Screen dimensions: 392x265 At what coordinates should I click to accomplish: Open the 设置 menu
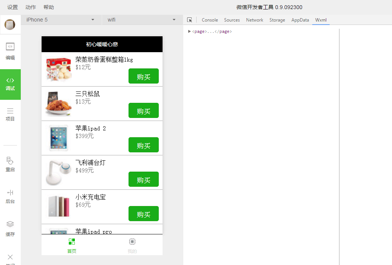(12, 7)
